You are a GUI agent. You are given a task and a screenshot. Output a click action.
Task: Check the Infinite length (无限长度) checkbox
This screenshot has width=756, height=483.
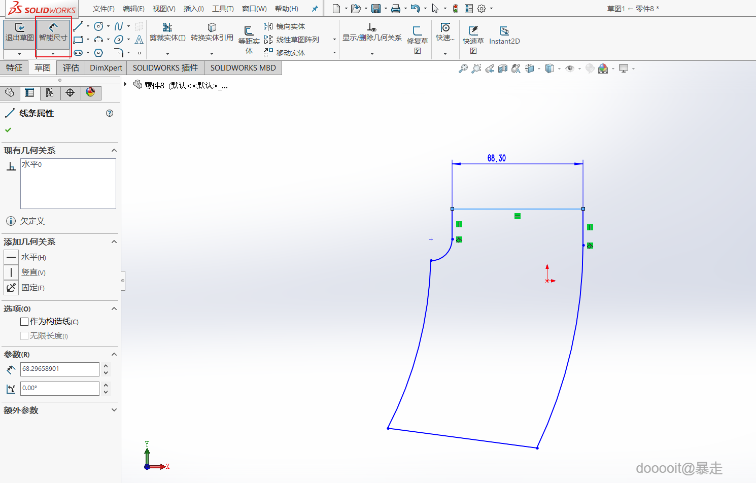(24, 336)
